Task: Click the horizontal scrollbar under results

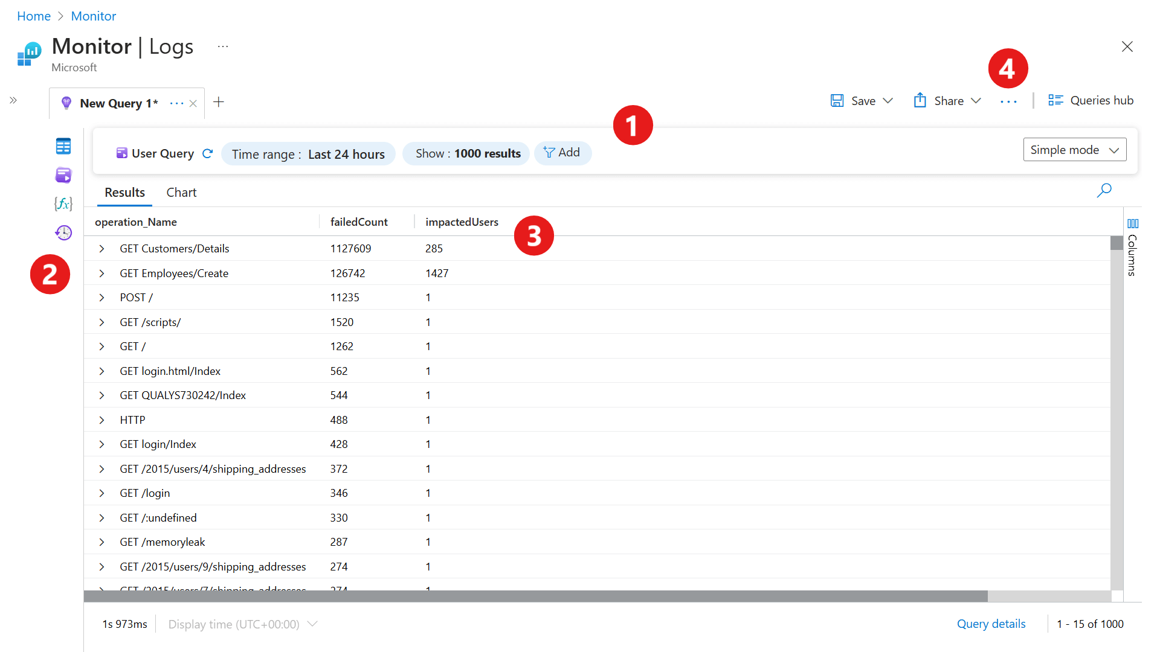Action: pos(535,596)
